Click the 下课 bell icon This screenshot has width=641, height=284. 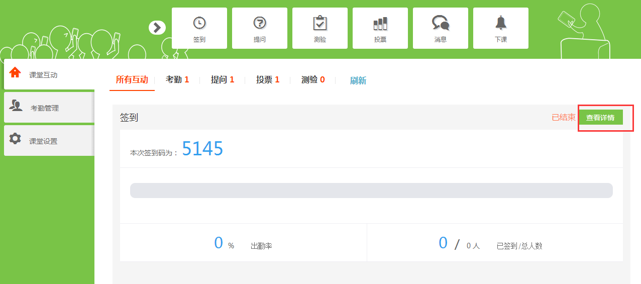(501, 23)
